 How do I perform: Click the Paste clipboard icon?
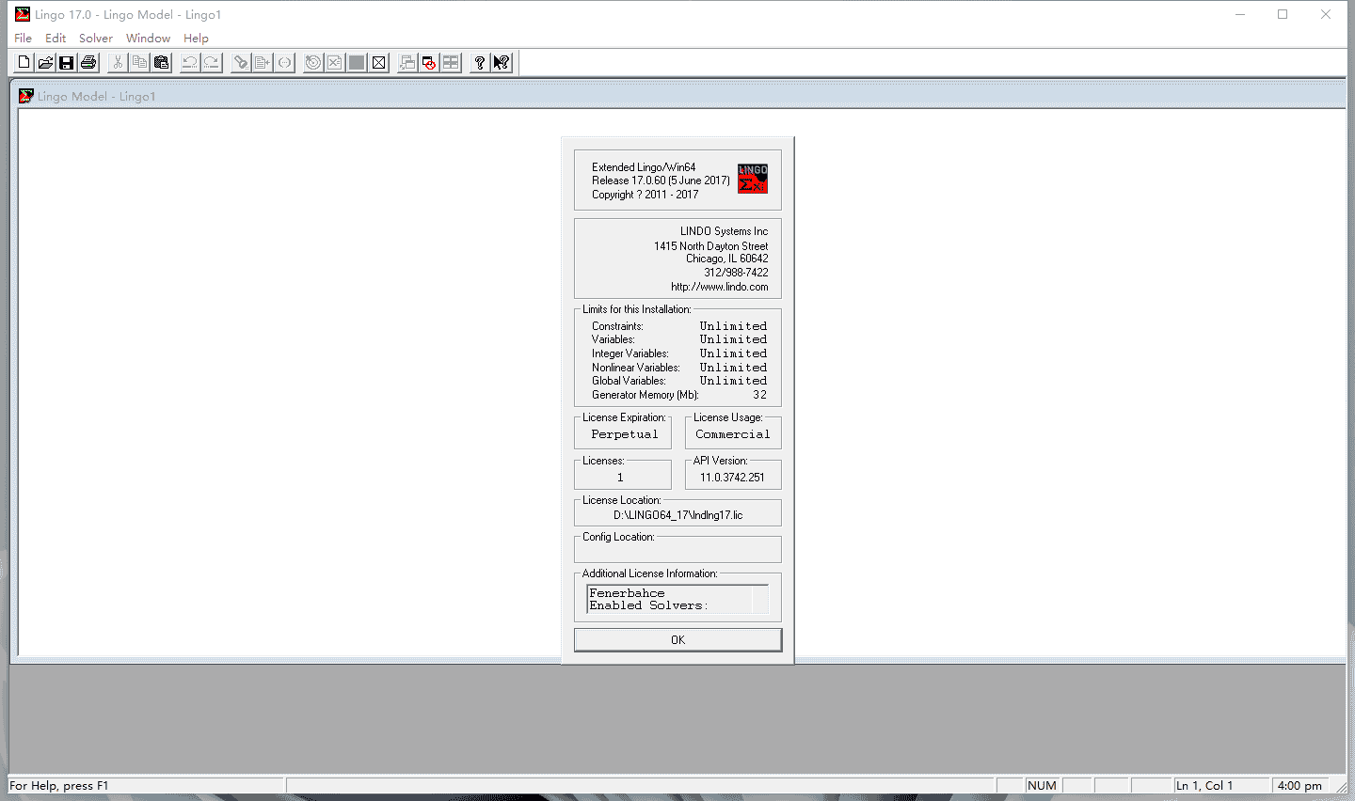162,63
